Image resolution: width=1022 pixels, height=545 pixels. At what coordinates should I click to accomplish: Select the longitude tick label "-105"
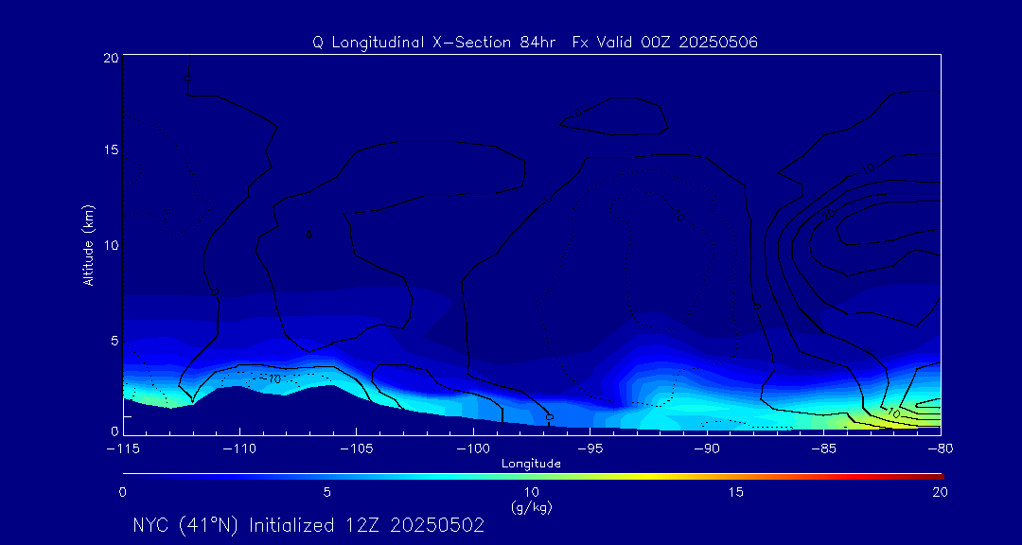(x=357, y=449)
